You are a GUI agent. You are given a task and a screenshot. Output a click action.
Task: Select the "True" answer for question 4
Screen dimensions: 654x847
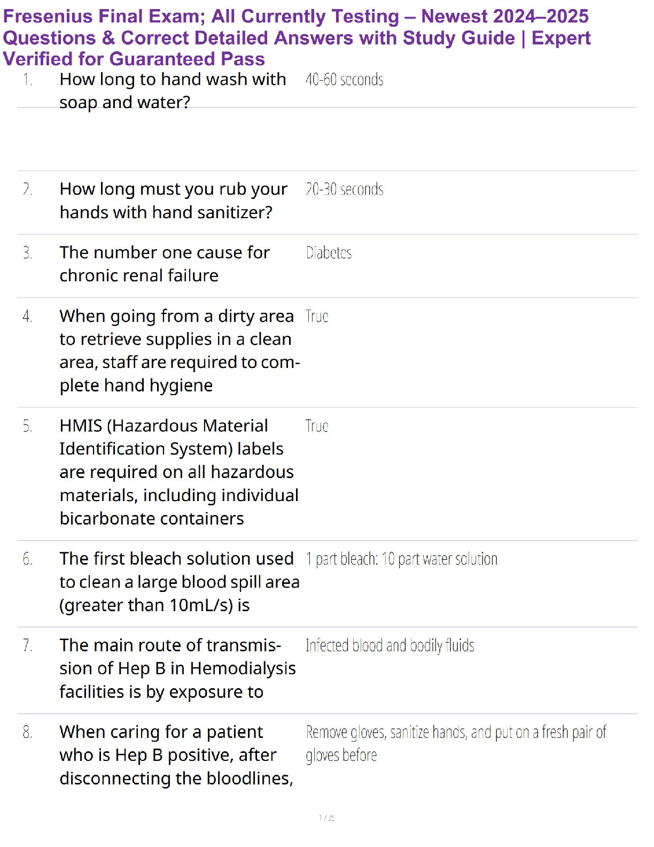point(317,317)
